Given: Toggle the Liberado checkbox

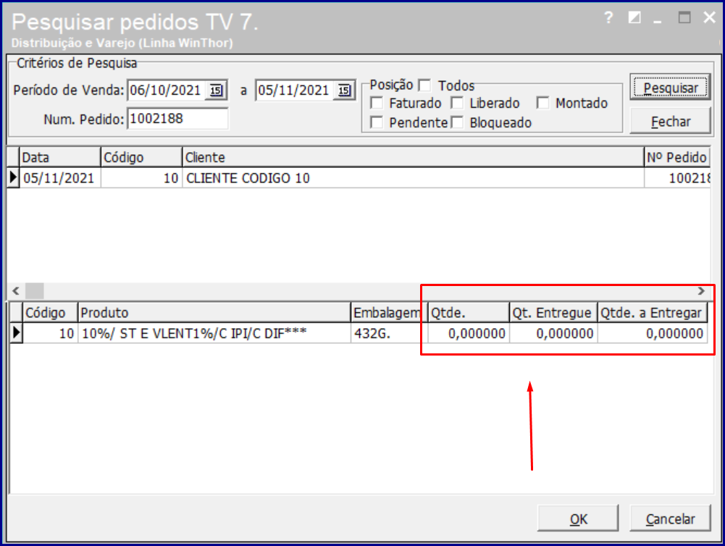Looking at the screenshot, I should pyautogui.click(x=457, y=103).
